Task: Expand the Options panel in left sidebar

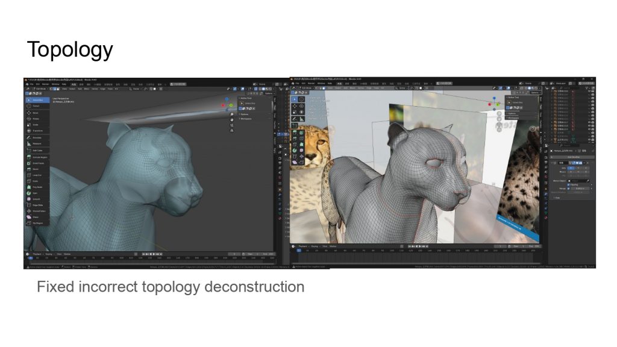Action: click(245, 114)
